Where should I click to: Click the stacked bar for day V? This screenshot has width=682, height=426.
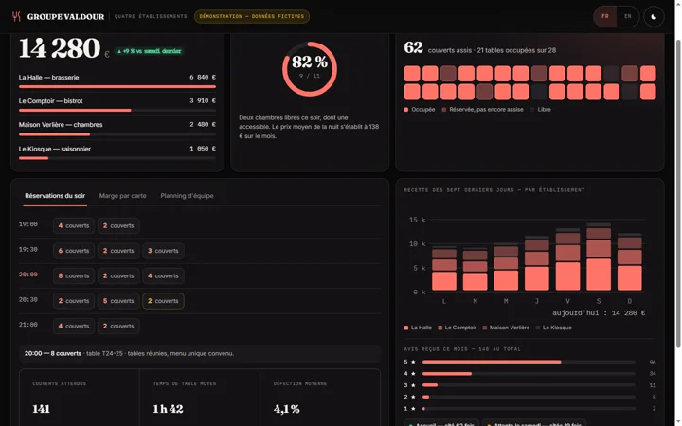[567, 259]
